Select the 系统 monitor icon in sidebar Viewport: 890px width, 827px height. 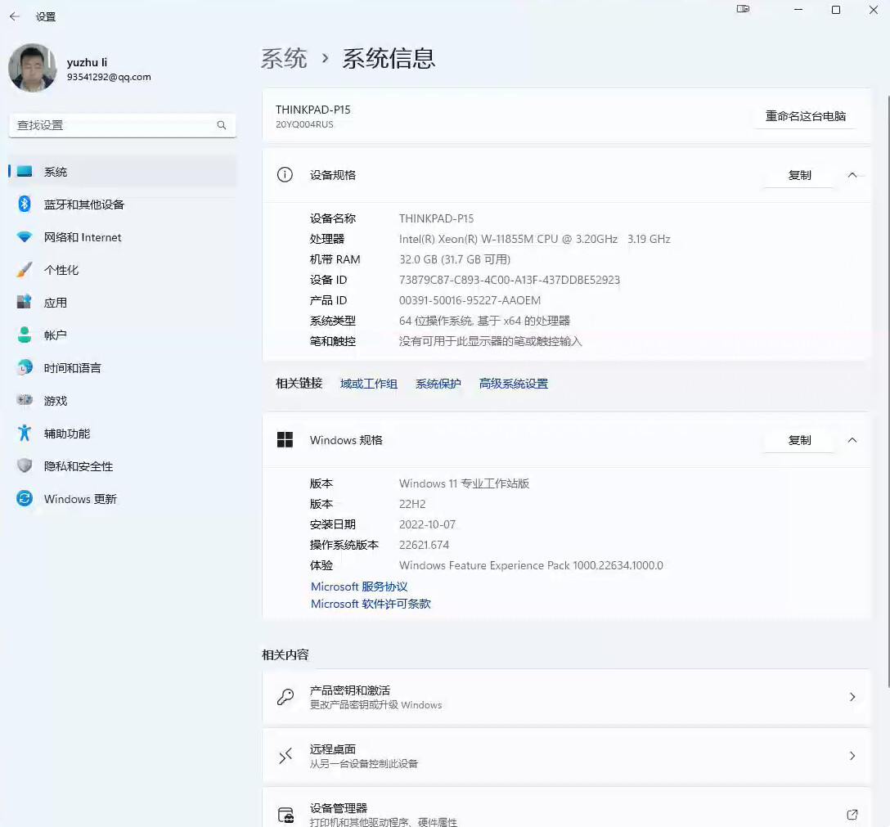click(x=25, y=171)
